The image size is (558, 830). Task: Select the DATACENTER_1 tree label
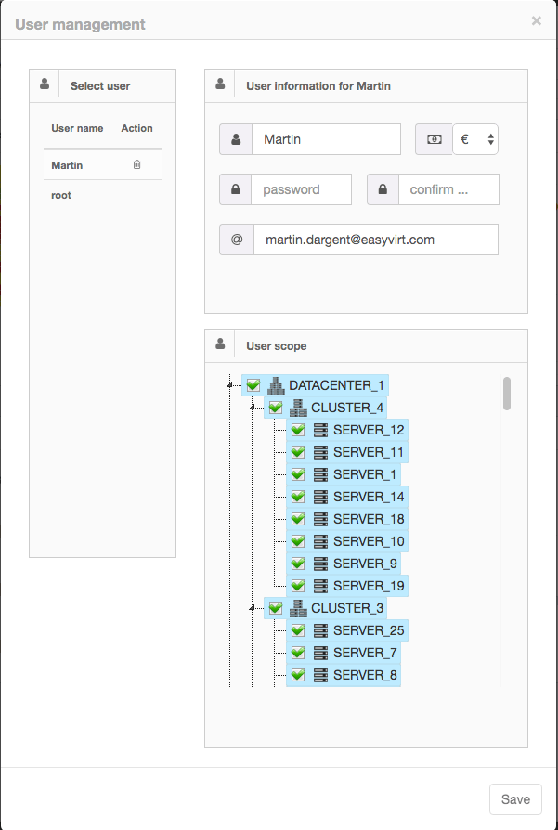[x=336, y=385]
